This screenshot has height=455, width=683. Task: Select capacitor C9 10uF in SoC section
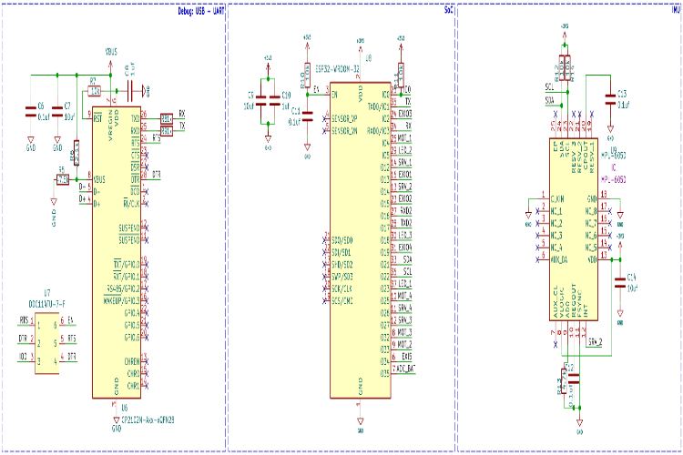click(260, 101)
